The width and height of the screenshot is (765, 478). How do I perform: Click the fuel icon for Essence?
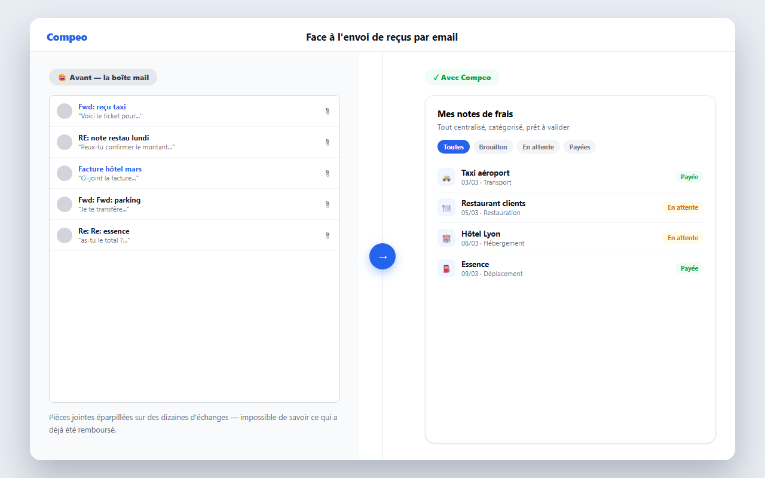[446, 269]
